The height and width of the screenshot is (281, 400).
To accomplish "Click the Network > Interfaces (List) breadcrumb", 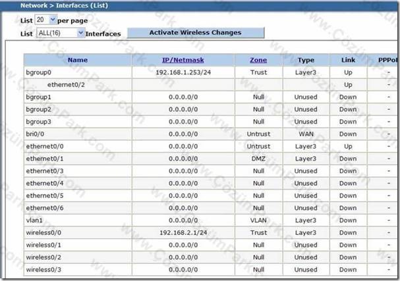I will [64, 5].
